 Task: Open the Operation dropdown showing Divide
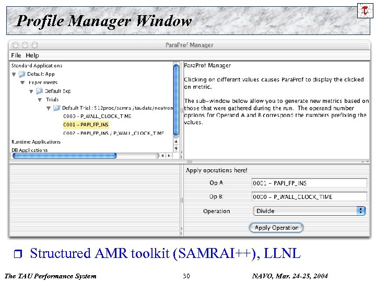309,211
